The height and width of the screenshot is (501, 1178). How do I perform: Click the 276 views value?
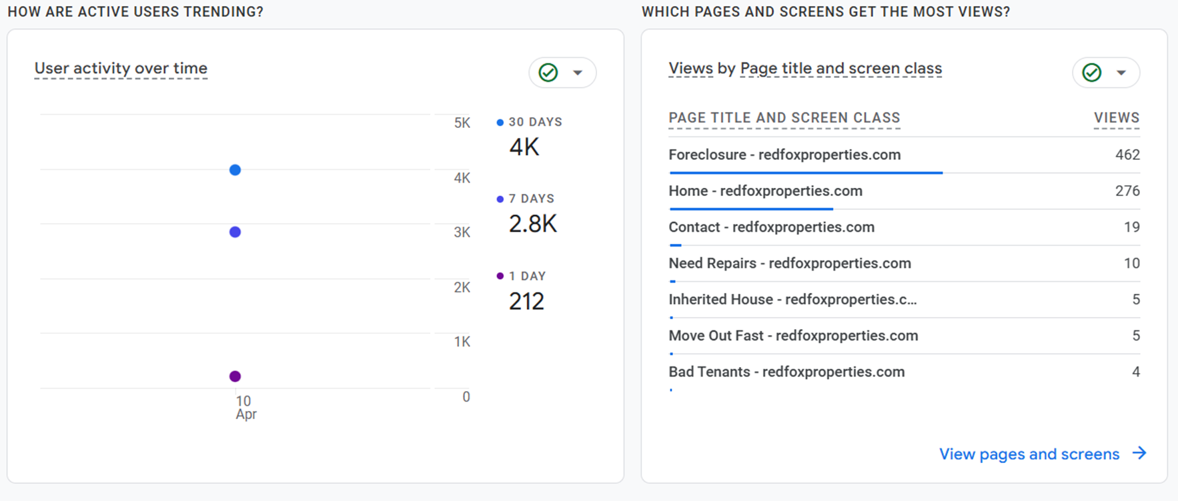click(1127, 191)
